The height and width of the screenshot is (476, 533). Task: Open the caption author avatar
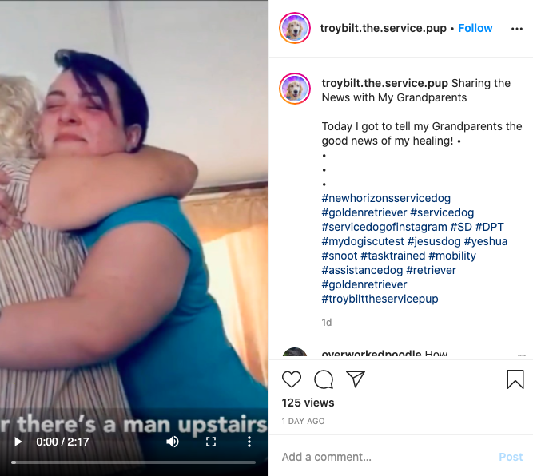(295, 89)
